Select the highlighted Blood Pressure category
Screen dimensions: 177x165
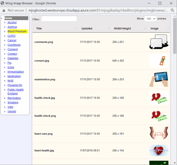coord(17,31)
